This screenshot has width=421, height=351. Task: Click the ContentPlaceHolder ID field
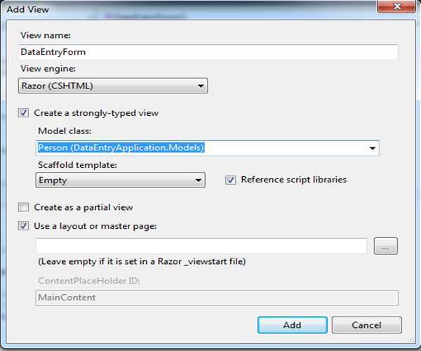pos(216,298)
